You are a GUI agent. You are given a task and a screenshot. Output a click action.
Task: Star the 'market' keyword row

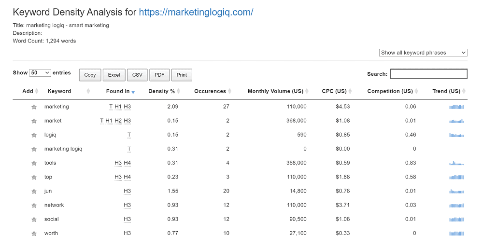point(34,121)
